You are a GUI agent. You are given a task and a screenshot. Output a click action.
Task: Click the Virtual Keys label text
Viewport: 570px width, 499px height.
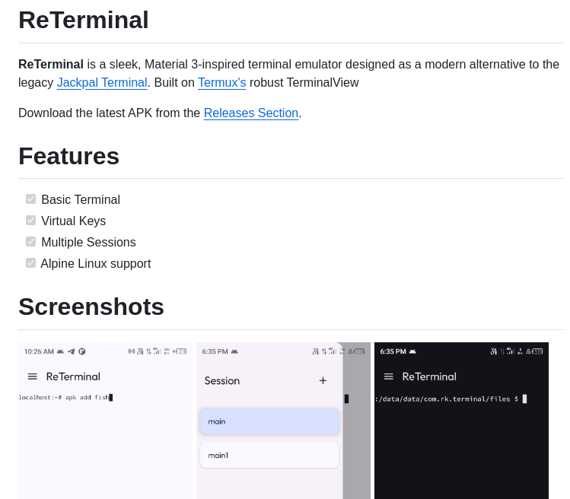(73, 221)
